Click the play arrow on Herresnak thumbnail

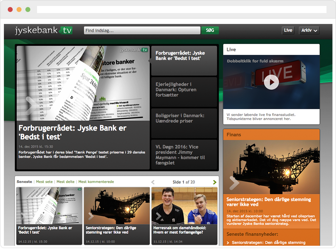coord(158,217)
